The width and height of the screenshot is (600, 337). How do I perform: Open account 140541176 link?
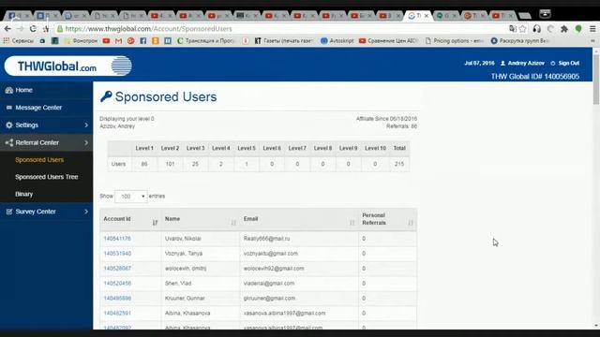[x=117, y=239]
